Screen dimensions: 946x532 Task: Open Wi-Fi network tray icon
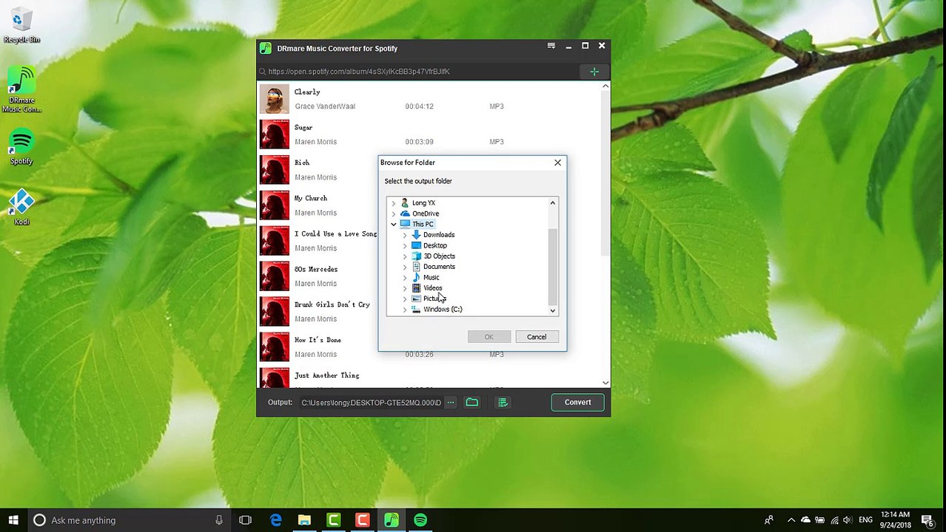pyautogui.click(x=834, y=520)
